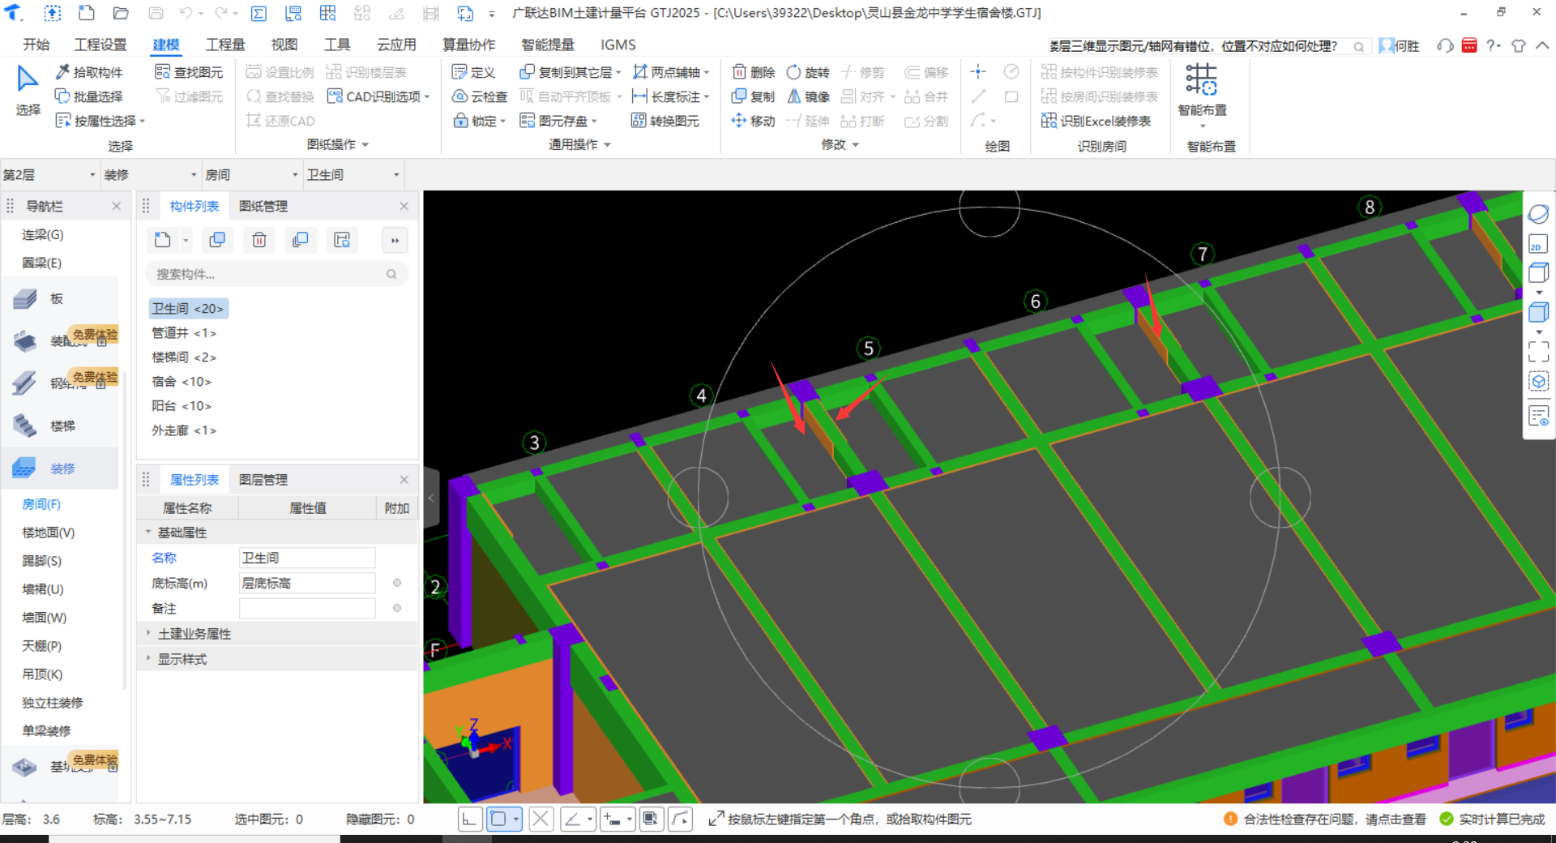
Task: Toggle the orthogonal mode button in status bar
Action: (470, 819)
